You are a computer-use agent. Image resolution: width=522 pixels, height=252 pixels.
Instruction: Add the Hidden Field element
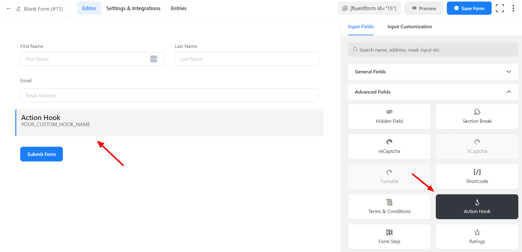click(x=389, y=116)
